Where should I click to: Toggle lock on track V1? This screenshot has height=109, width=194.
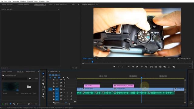coord(54,89)
